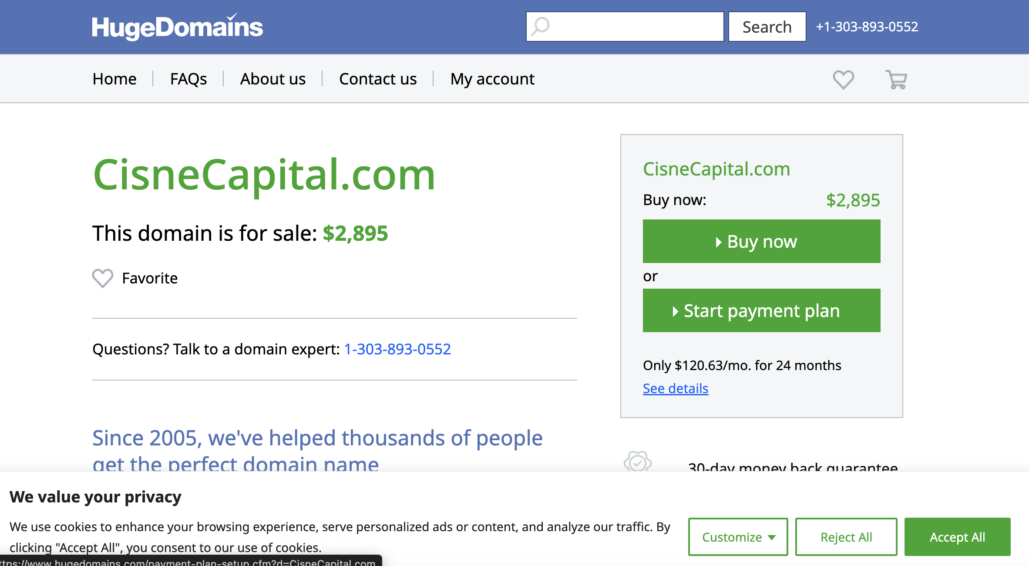Click the search magnifier icon
This screenshot has height=566, width=1029.
click(541, 26)
